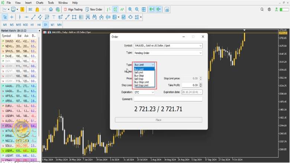This screenshot has width=290, height=163.
Task: Zoom out on the chart
Action: tap(137, 9)
